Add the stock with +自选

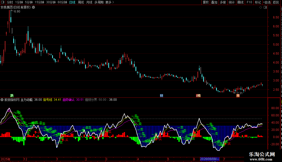267,2
